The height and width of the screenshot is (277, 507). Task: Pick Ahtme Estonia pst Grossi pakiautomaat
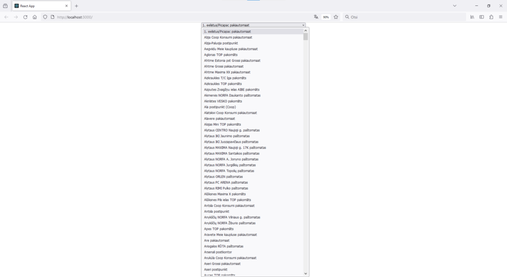(253, 61)
